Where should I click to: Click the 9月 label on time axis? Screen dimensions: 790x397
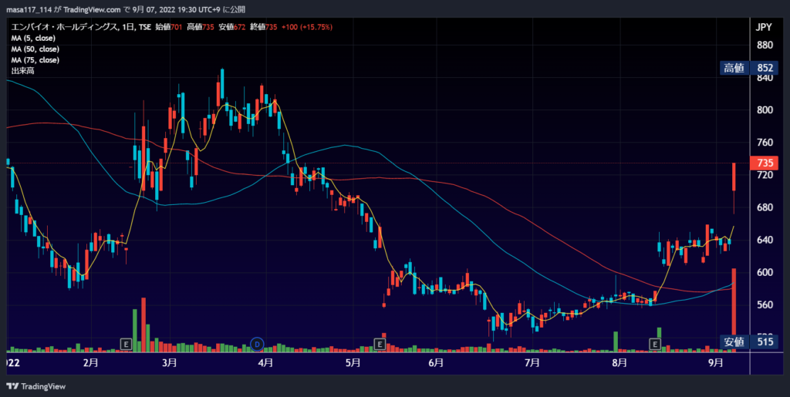pyautogui.click(x=715, y=362)
